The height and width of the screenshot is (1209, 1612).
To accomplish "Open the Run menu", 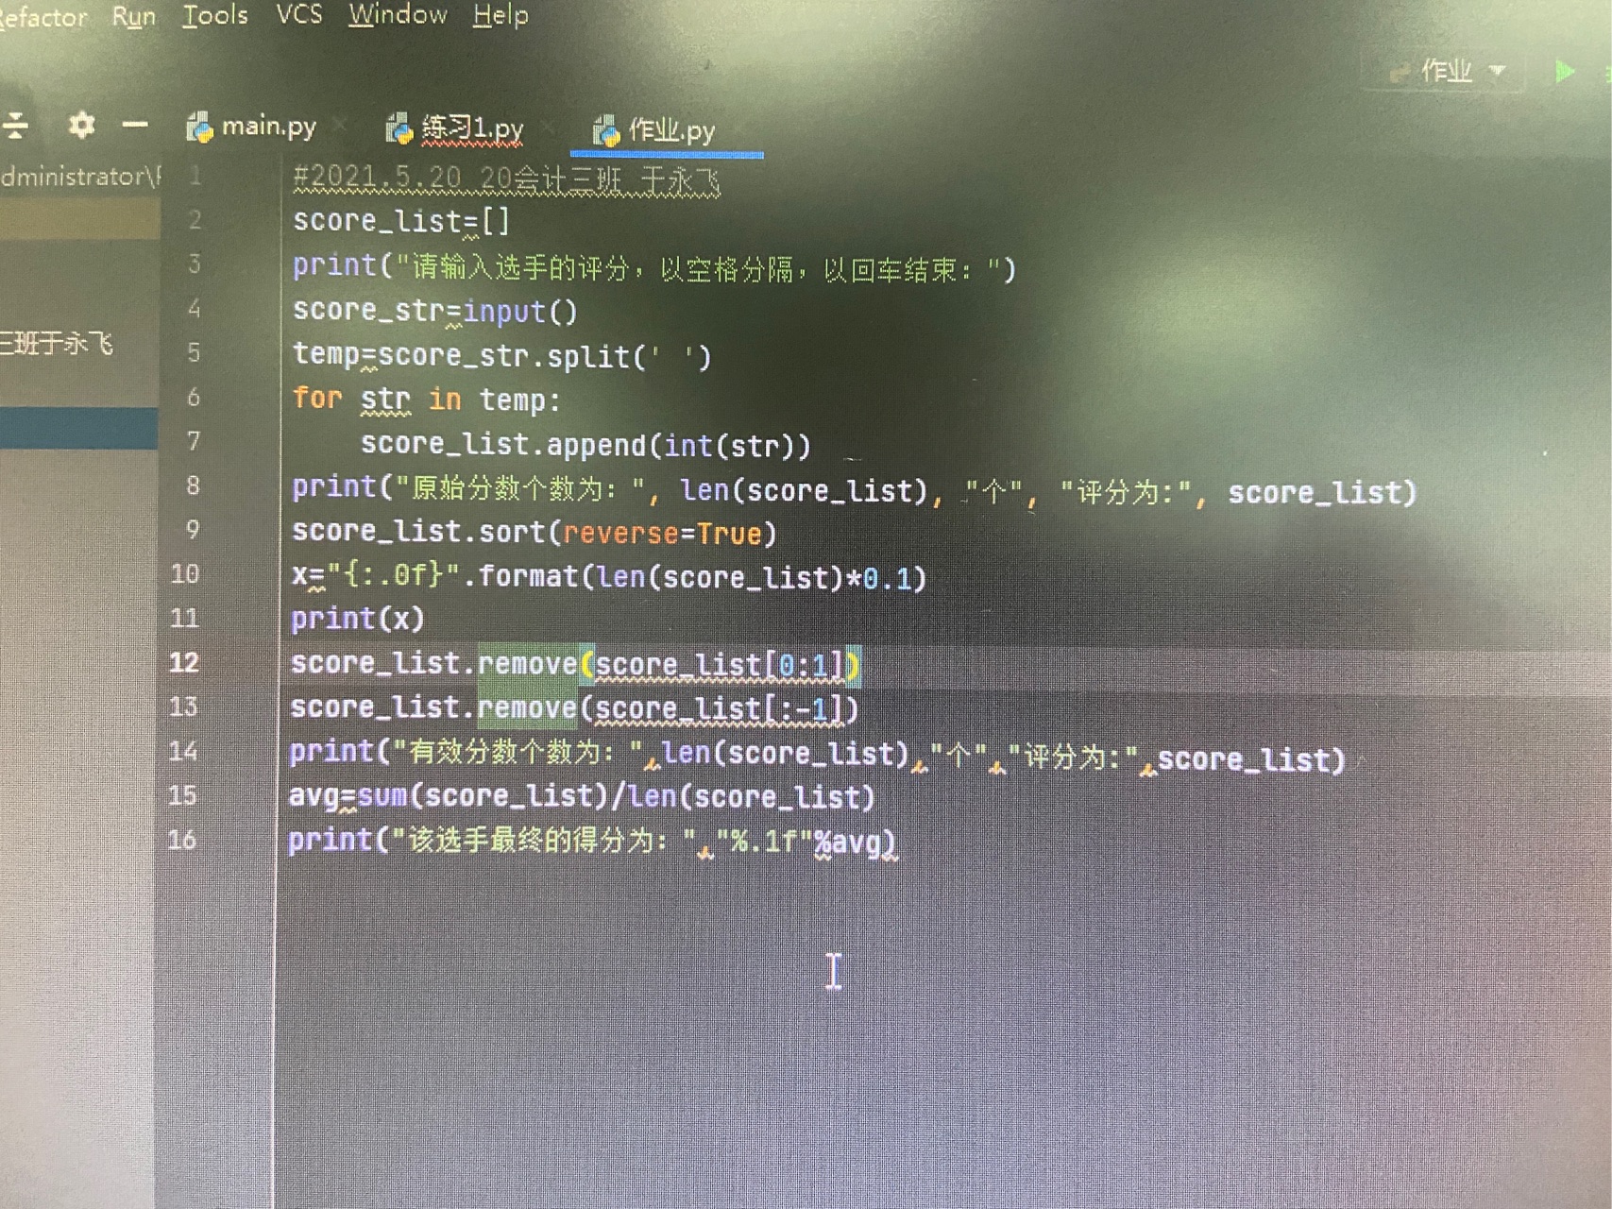I will click(133, 16).
